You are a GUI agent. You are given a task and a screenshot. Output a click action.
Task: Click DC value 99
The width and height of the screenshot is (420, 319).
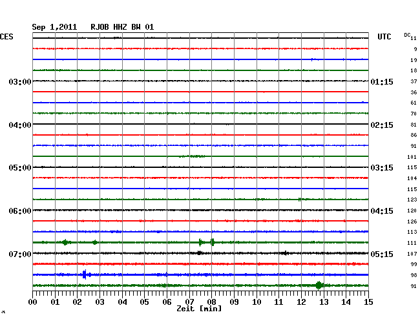[x=414, y=264]
